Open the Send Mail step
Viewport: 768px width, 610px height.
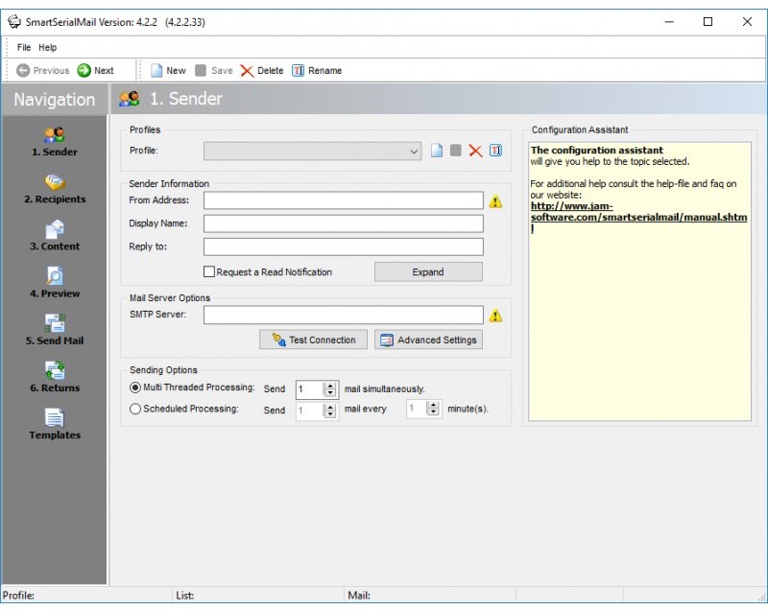pyautogui.click(x=55, y=330)
